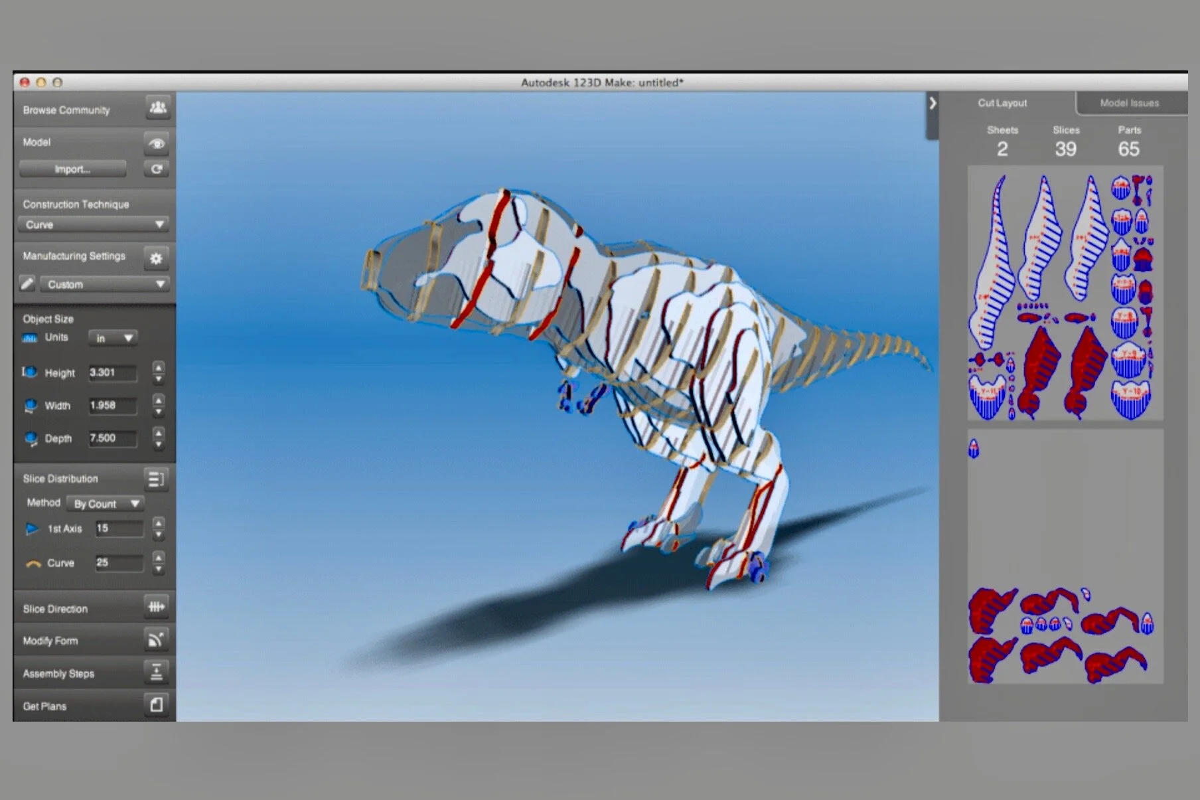This screenshot has width=1200, height=800.
Task: Open the Units dropdown set to in
Action: (x=112, y=338)
